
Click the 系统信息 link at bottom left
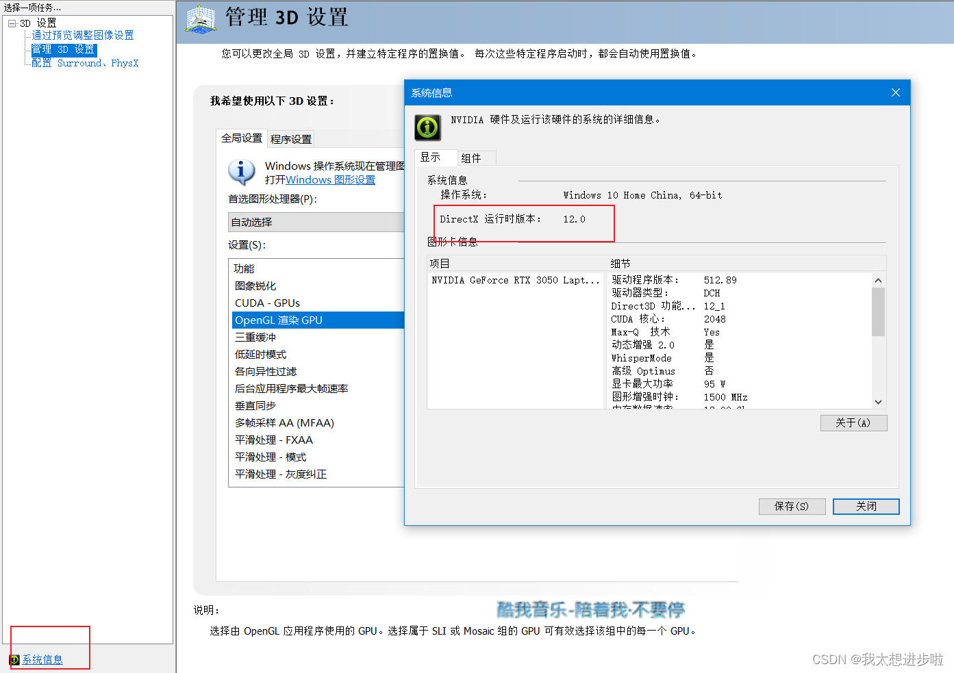tap(42, 660)
